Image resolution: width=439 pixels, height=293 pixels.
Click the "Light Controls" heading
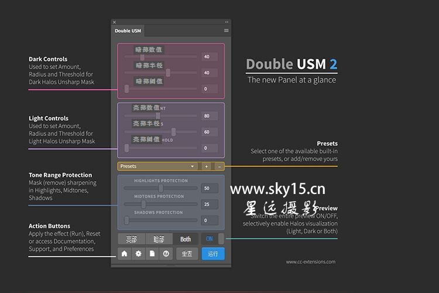coord(49,118)
